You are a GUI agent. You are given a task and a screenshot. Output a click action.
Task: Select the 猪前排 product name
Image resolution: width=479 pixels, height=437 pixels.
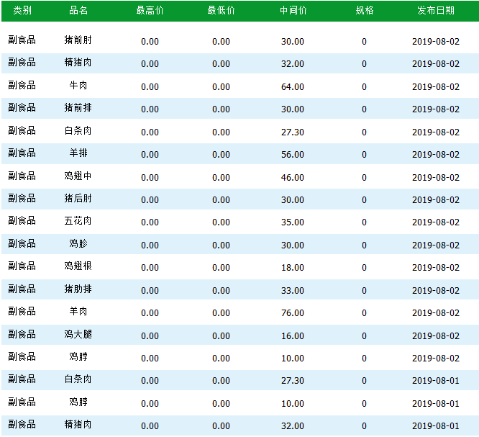click(78, 108)
